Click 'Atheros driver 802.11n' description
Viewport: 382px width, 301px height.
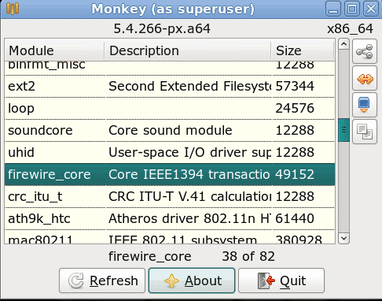click(x=189, y=218)
